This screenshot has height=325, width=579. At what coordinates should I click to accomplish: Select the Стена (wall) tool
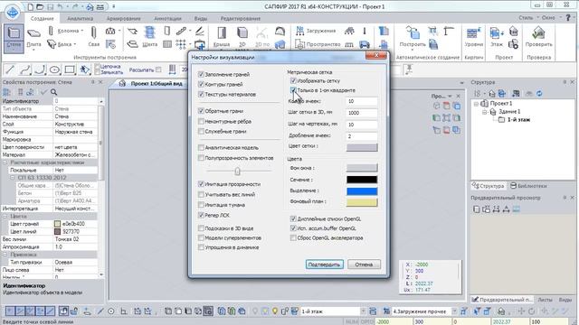(x=14, y=38)
